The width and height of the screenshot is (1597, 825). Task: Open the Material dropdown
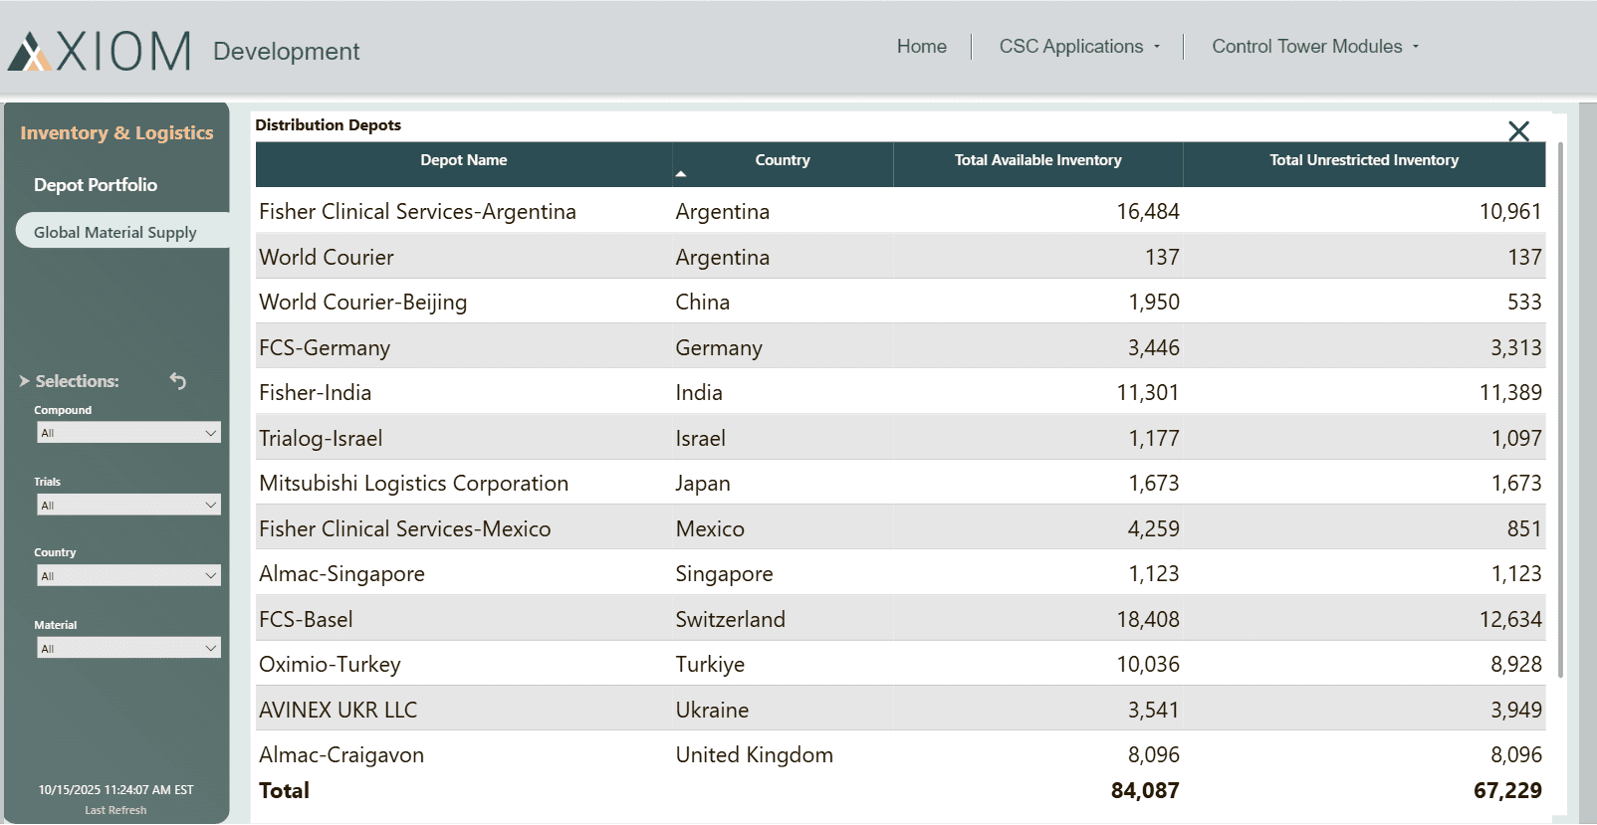[x=128, y=648]
